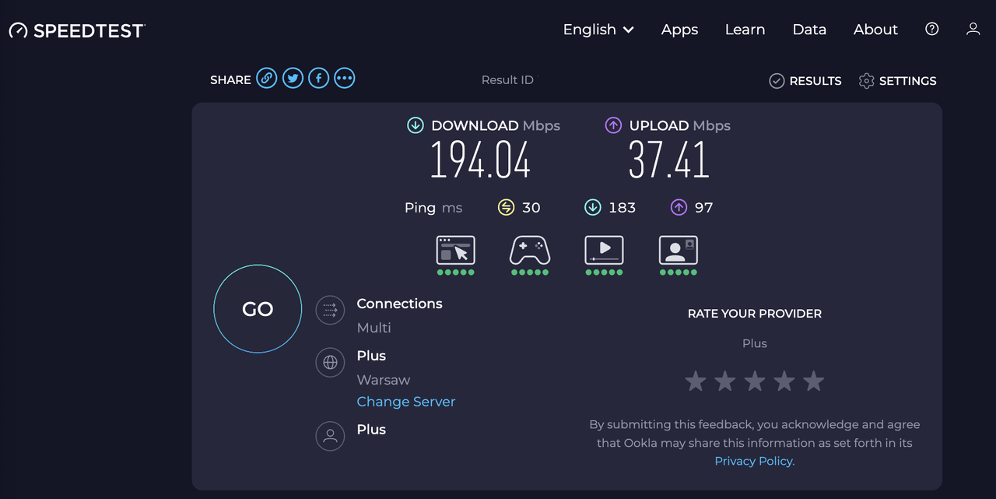Copy the share link icon

coord(267,78)
